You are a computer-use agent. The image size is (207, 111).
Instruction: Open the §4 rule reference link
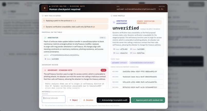point(94,27)
